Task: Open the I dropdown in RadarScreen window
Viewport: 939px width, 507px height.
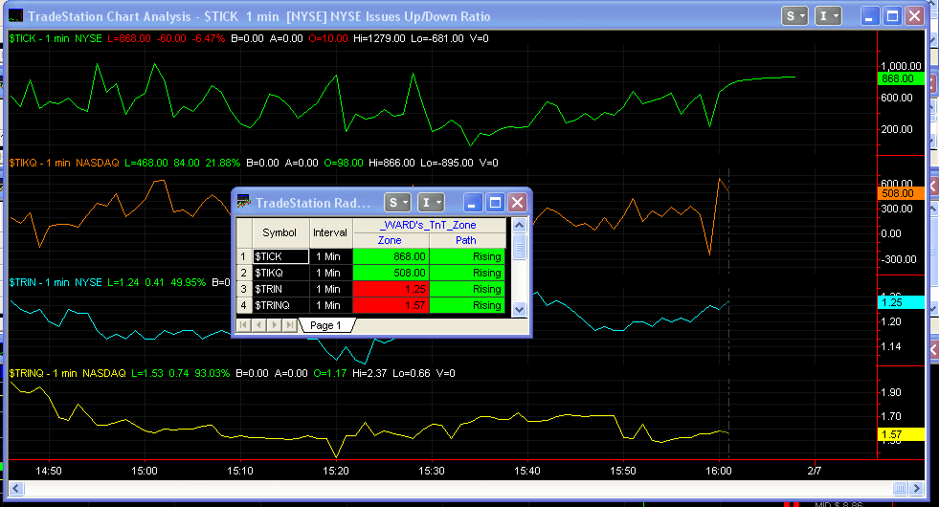Action: 431,202
